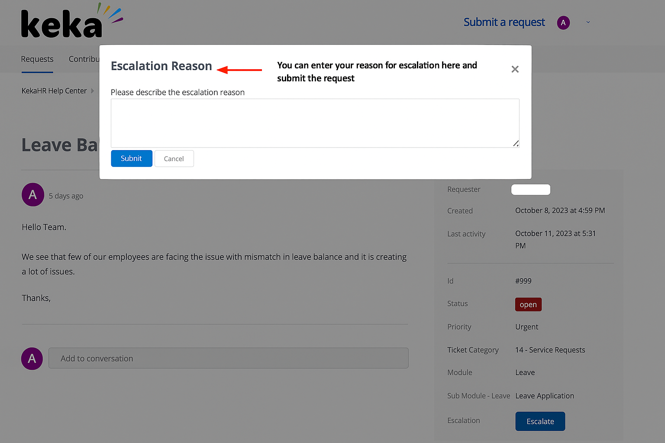Expand the user profile dropdown arrow
This screenshot has width=665, height=443.
tap(588, 22)
